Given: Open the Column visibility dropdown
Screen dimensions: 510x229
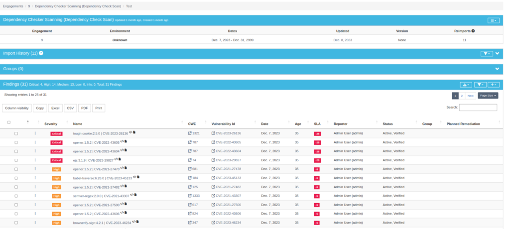Looking at the screenshot, I should 17,108.
